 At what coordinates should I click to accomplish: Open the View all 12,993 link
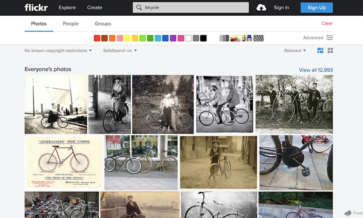316,70
